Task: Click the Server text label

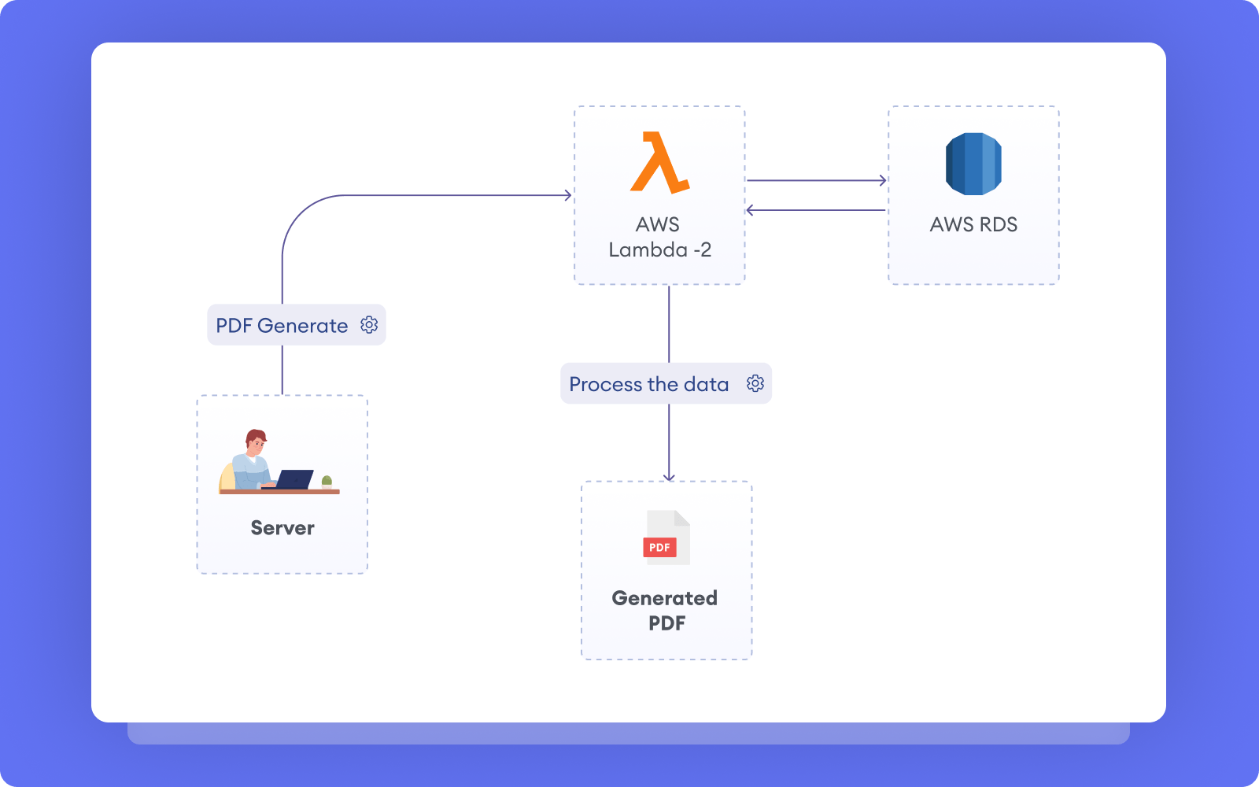Action: coord(282,528)
